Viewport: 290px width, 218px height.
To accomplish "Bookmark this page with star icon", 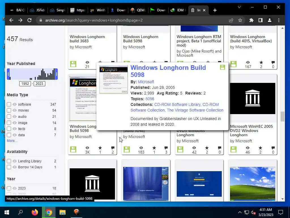I will 240,20.
